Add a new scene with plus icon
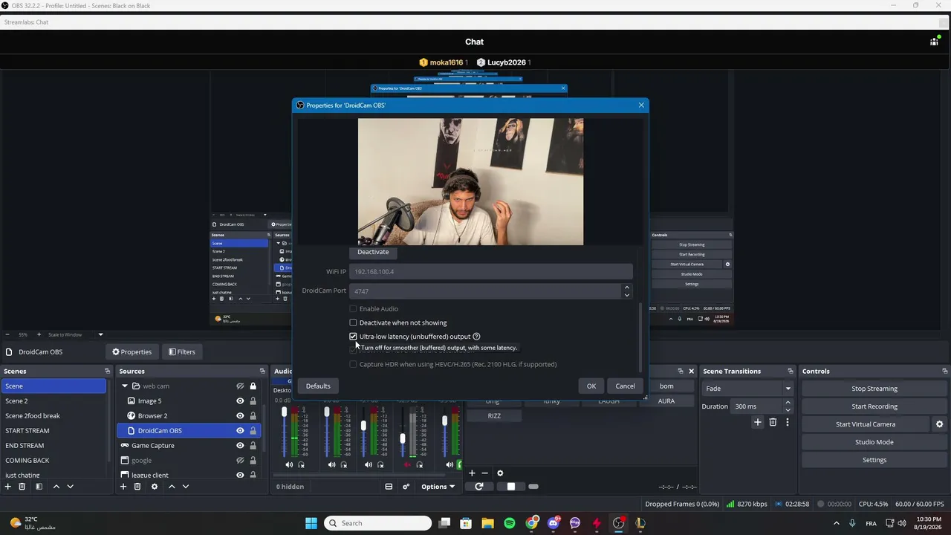The width and height of the screenshot is (951, 535). (x=8, y=487)
